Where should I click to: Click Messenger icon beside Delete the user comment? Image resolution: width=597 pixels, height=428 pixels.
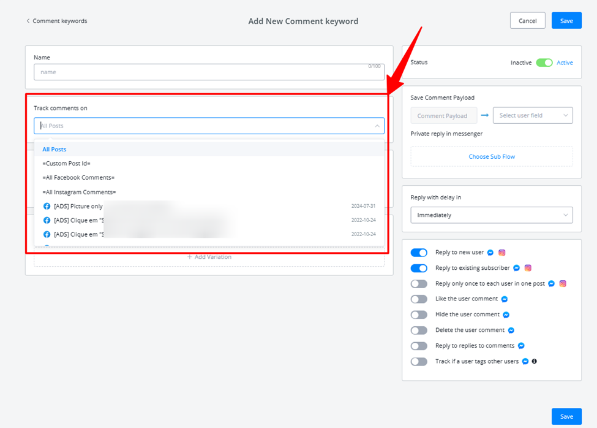(511, 331)
